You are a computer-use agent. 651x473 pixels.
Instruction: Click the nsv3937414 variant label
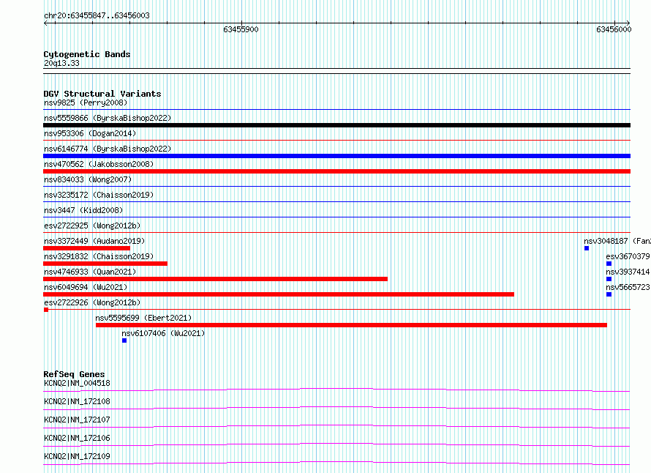pyautogui.click(x=628, y=272)
